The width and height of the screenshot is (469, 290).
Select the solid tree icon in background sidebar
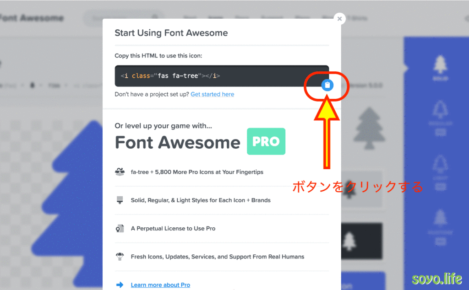[440, 68]
